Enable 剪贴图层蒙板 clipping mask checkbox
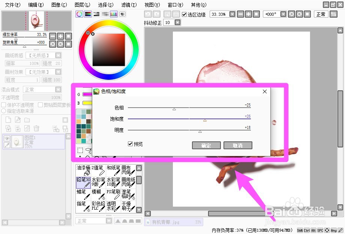This screenshot has height=234, width=345. click(40, 105)
